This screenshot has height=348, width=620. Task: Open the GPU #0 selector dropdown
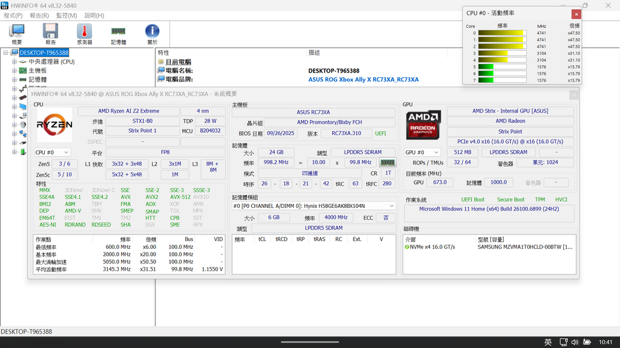(x=422, y=153)
